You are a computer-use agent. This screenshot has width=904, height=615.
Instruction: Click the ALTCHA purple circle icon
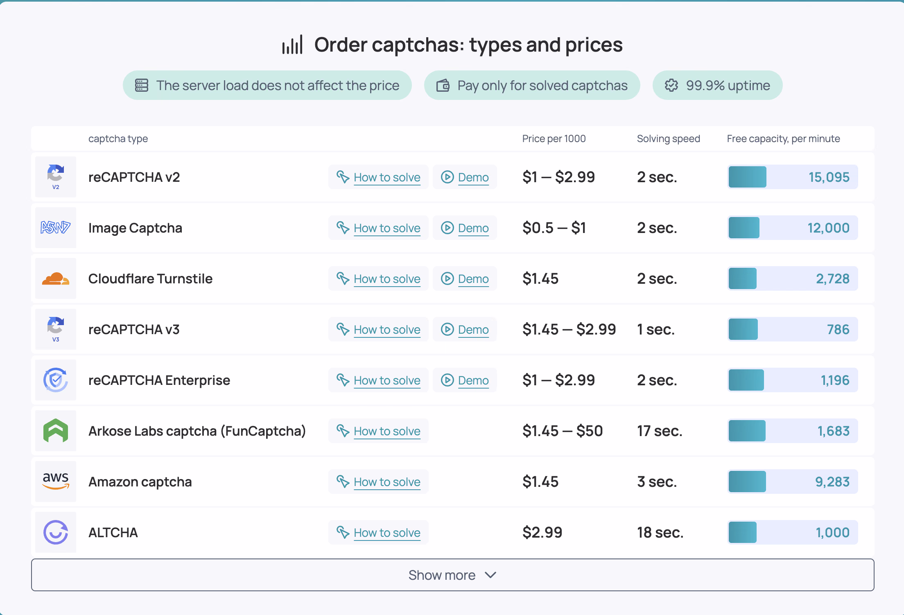click(56, 532)
